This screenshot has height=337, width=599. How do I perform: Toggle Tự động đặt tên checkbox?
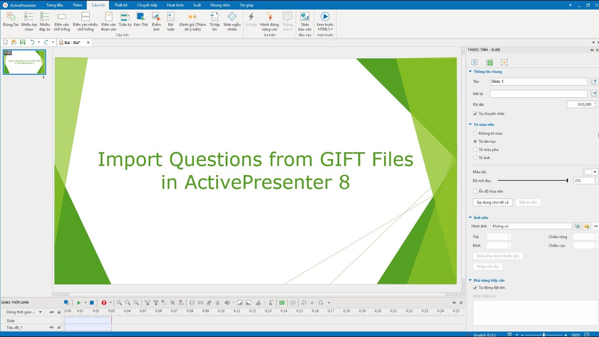tap(475, 288)
